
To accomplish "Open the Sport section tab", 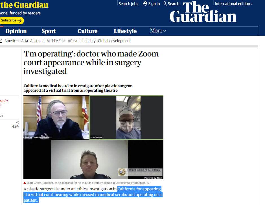I will [x=49, y=31].
